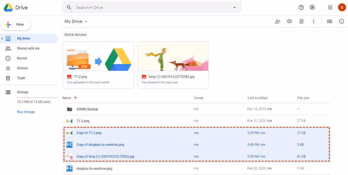Click the Remove trash bin icon in toolbar
This screenshot has width=348, height=175.
(x=301, y=21)
